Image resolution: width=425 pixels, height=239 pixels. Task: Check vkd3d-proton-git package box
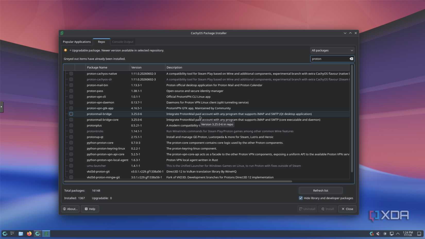click(71, 172)
